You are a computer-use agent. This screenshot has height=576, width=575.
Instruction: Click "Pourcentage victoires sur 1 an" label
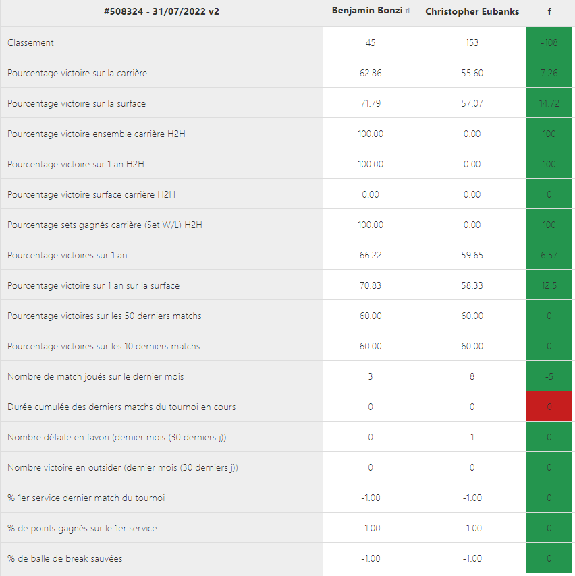pyautogui.click(x=67, y=256)
